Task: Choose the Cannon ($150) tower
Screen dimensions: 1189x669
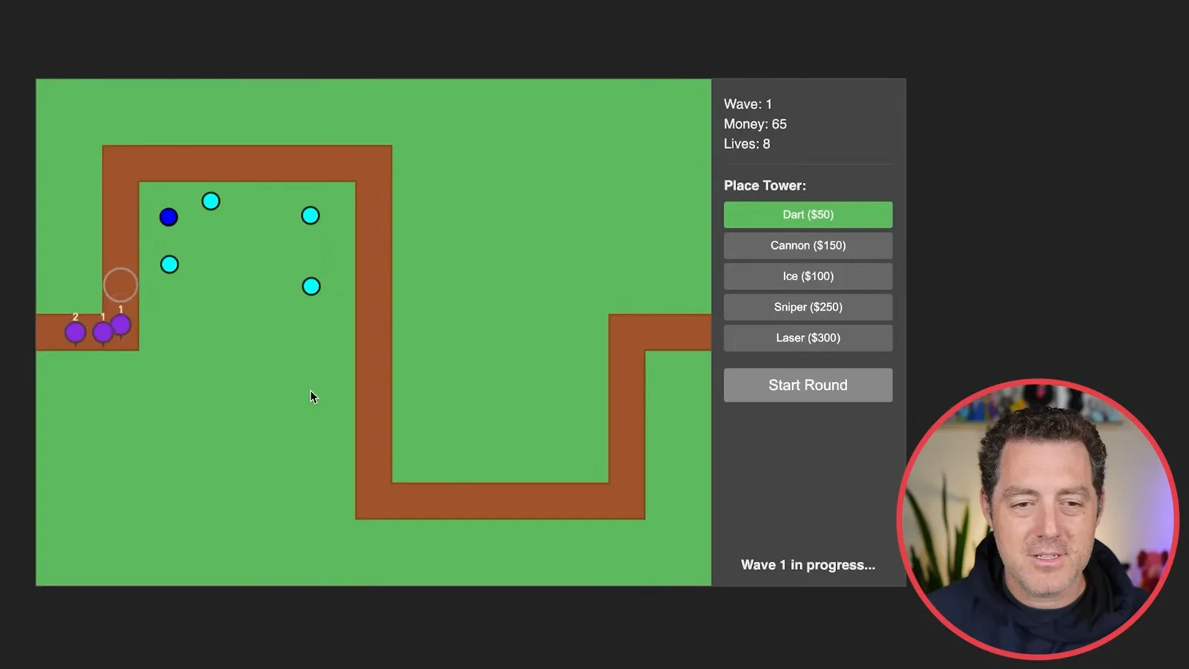Action: pyautogui.click(x=808, y=245)
